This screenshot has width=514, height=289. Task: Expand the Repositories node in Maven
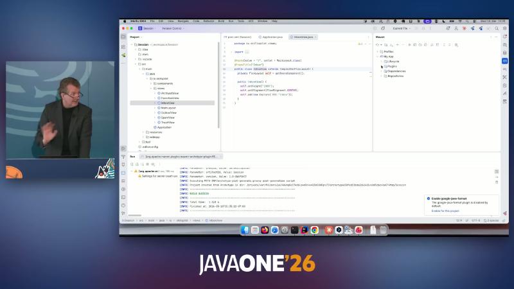point(381,76)
